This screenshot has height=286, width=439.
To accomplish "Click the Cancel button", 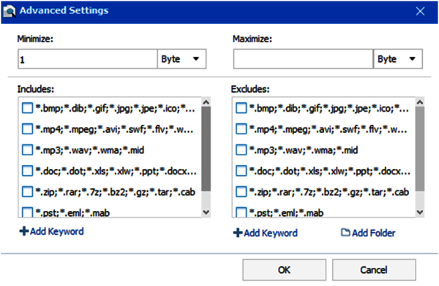I will tap(374, 270).
